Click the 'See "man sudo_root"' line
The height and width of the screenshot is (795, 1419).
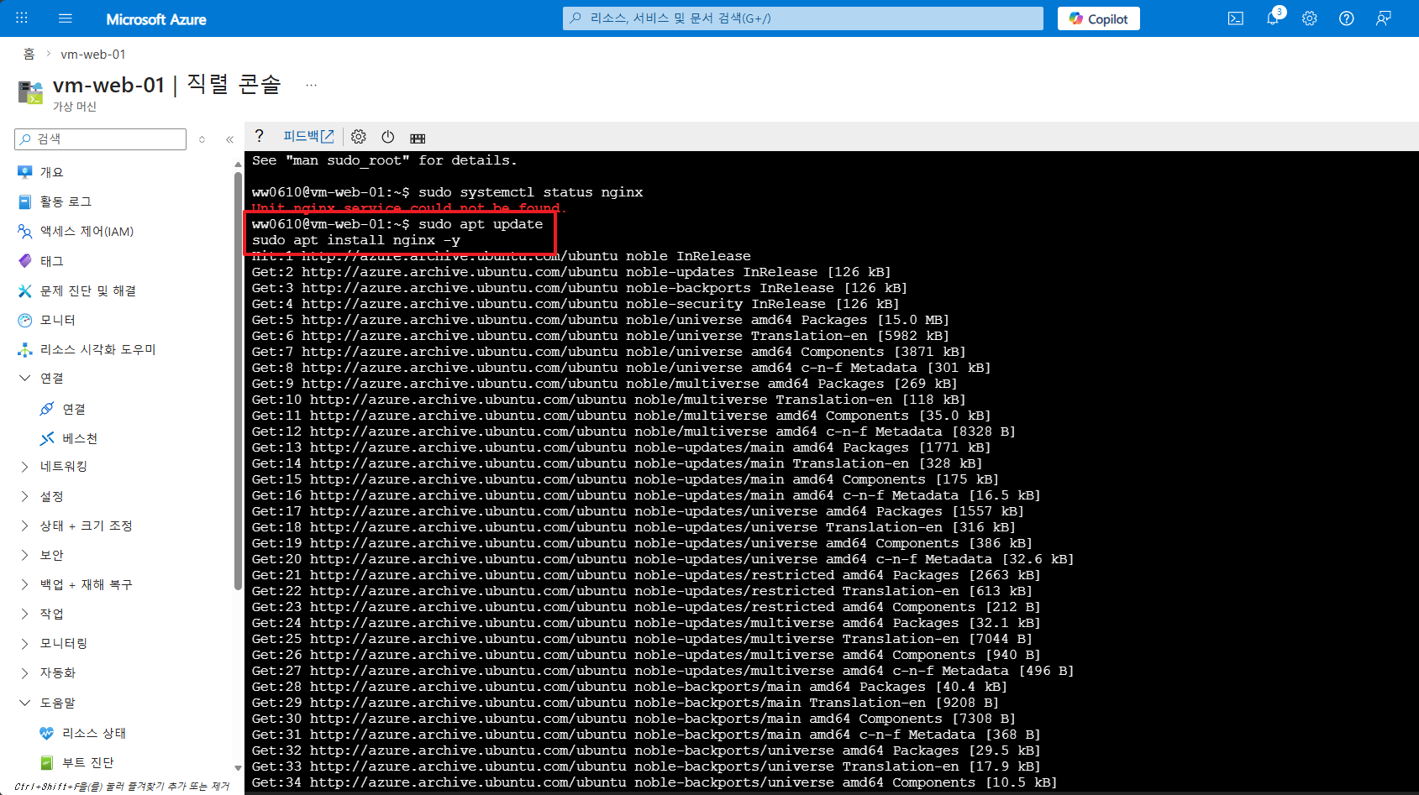(385, 160)
